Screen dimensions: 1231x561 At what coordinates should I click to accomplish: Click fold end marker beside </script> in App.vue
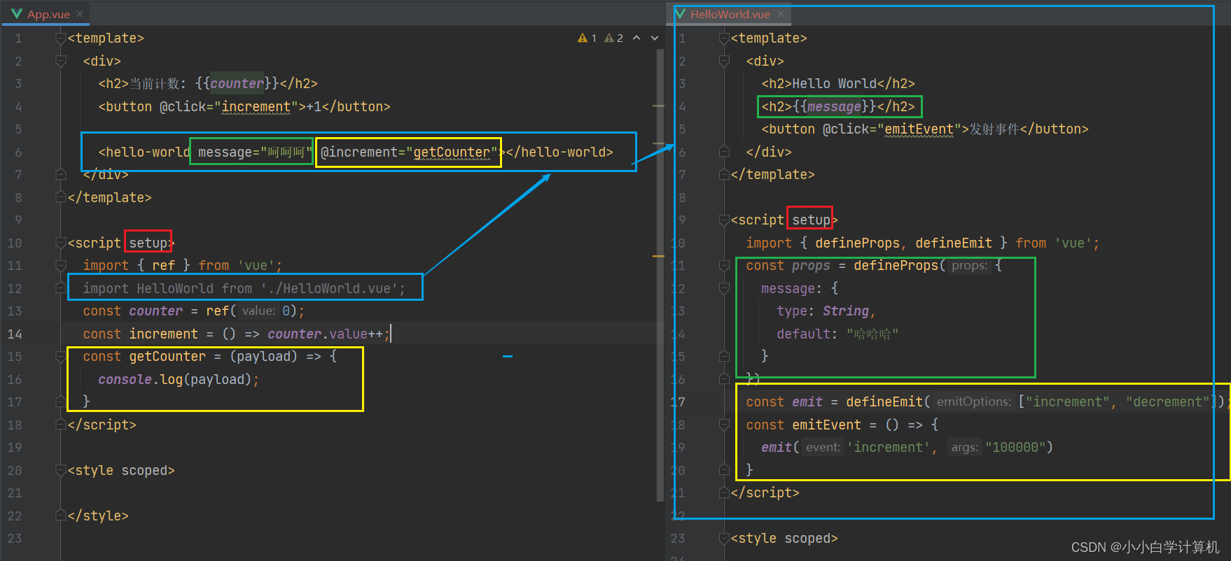tap(61, 425)
